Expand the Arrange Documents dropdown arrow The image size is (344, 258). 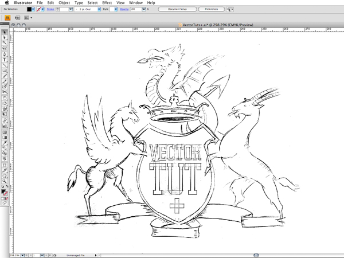(x=32, y=18)
